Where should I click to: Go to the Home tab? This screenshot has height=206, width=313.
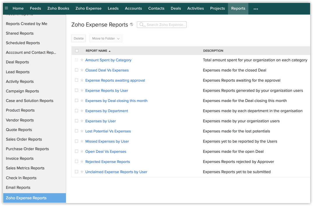pos(18,8)
